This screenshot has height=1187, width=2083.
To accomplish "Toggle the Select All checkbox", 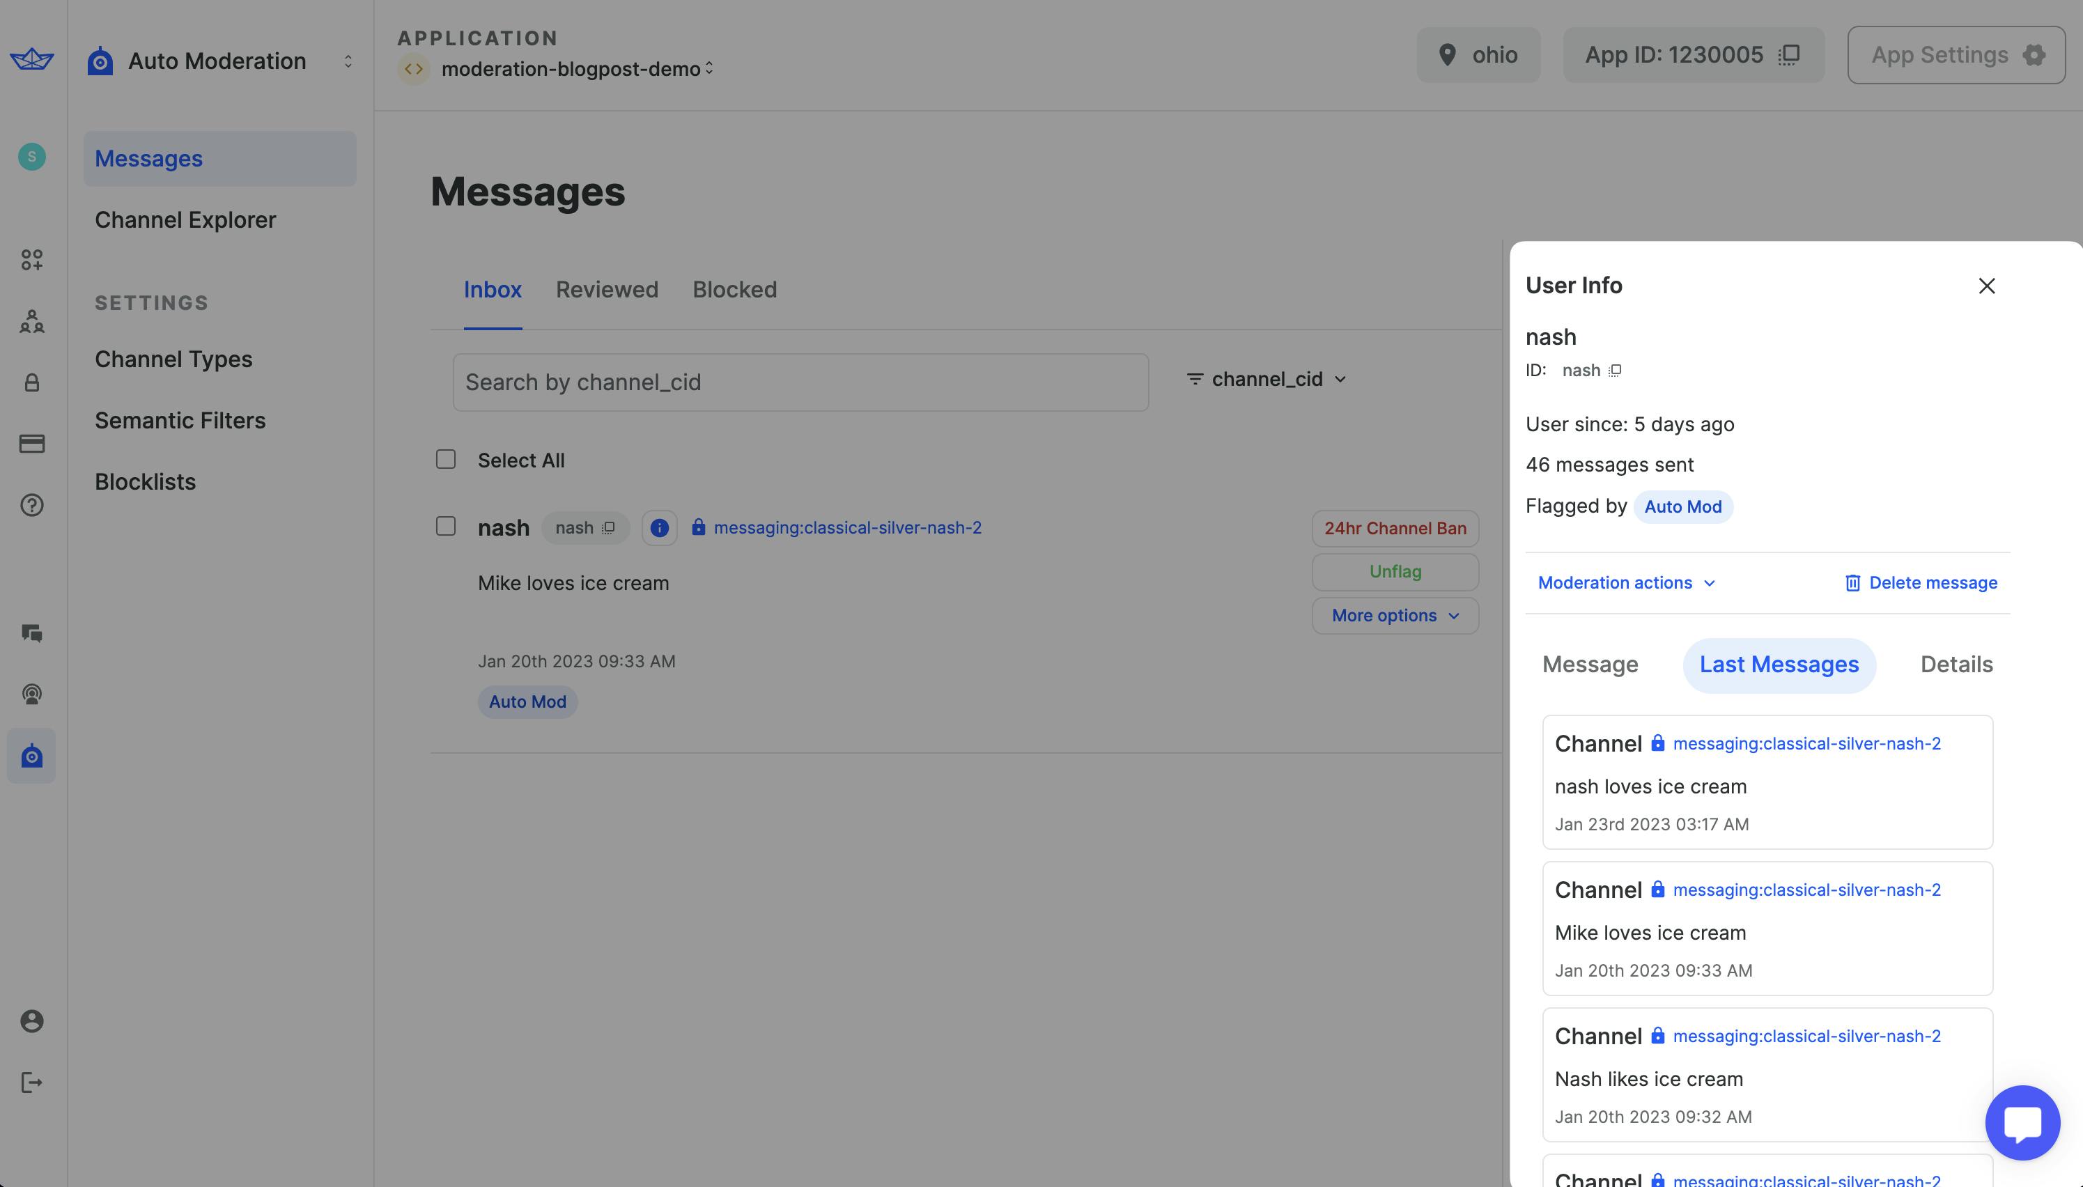I will tap(445, 459).
